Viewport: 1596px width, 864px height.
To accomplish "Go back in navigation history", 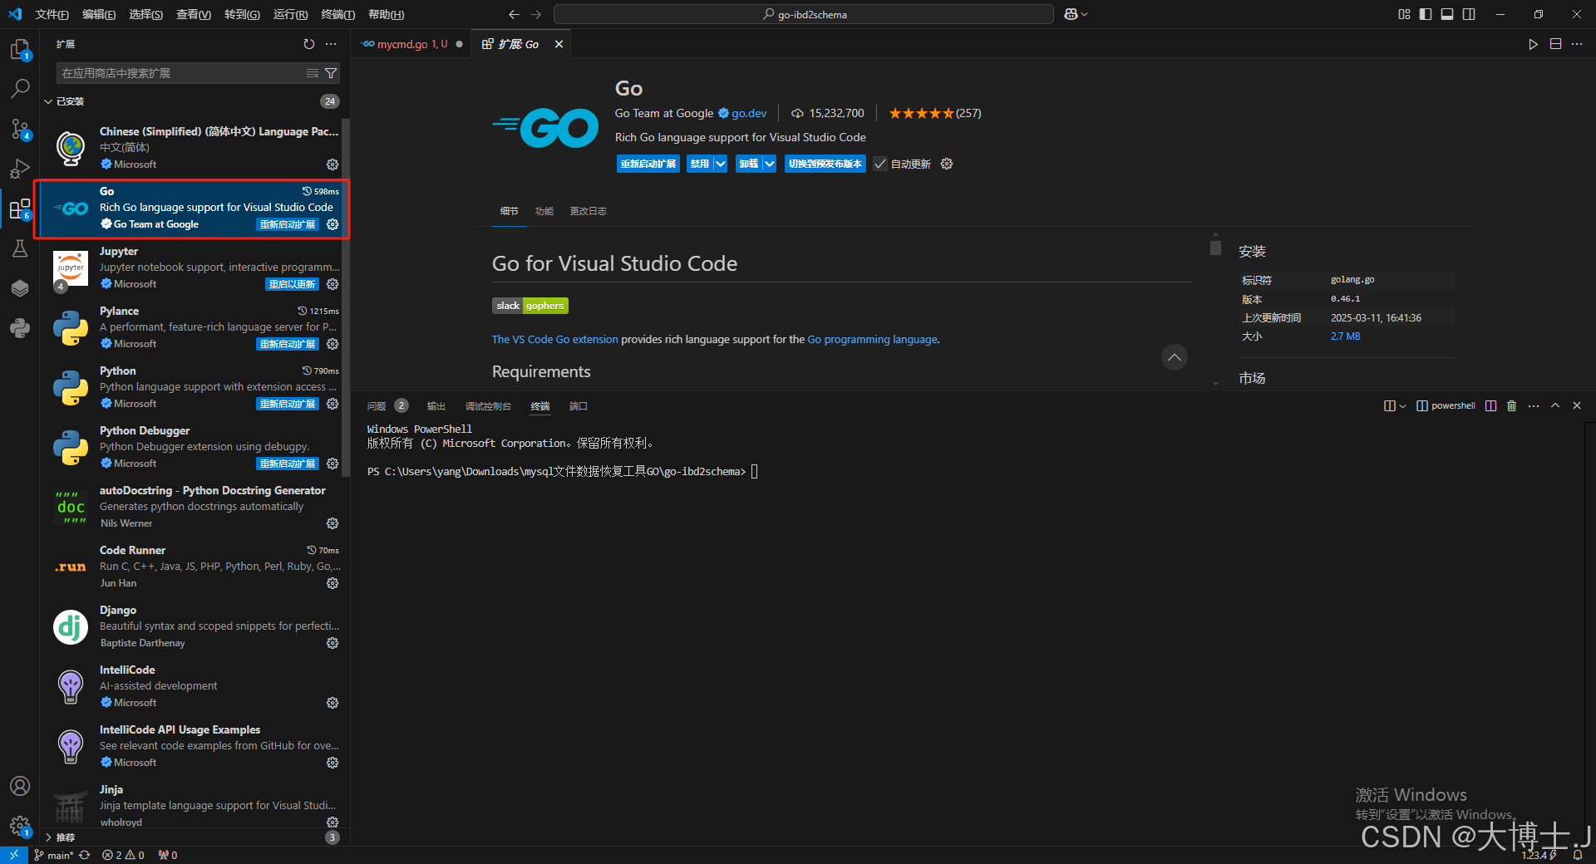I will (514, 14).
